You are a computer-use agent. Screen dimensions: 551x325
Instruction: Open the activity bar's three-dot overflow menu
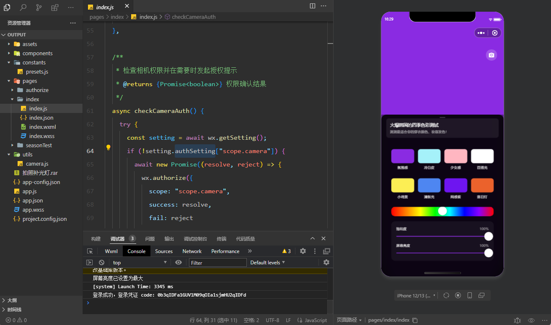tap(70, 7)
